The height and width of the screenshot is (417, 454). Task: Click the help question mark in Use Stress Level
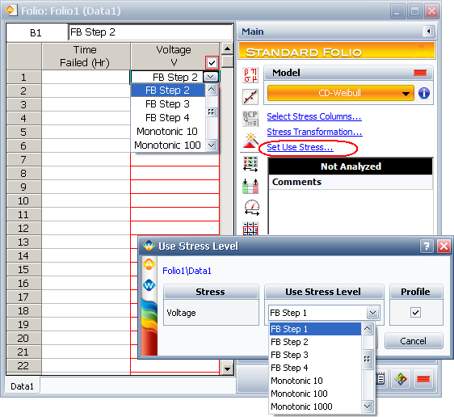click(x=427, y=246)
